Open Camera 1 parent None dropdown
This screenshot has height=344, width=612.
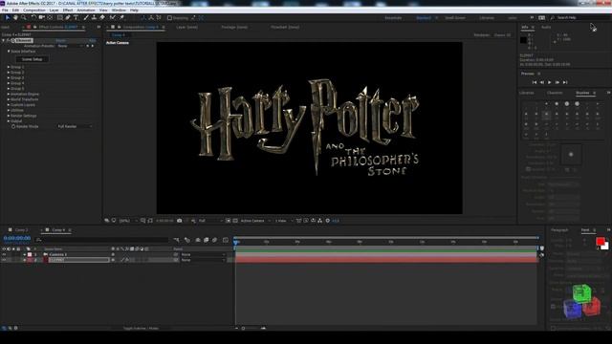click(203, 254)
